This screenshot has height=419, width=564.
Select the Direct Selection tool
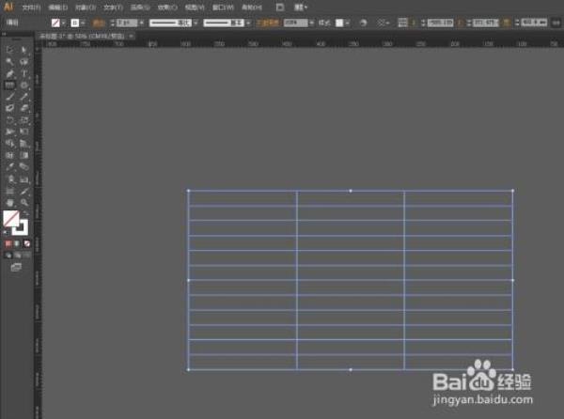pos(24,50)
